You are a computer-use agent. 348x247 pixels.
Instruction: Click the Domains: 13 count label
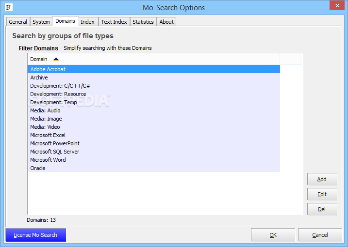pyautogui.click(x=41, y=220)
